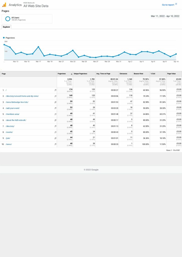Click the sort arrow in the Pageviews column
Image resolution: width=182 pixels, height=257 pixels.
coord(71,74)
